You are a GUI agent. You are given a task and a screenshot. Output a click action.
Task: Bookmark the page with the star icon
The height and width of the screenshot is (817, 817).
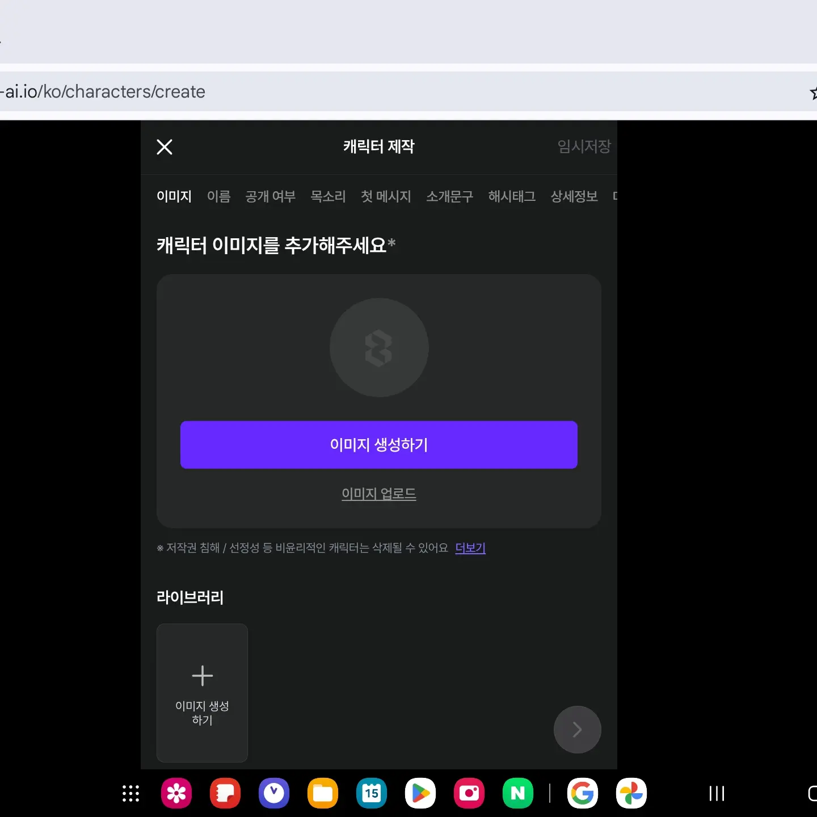[814, 92]
